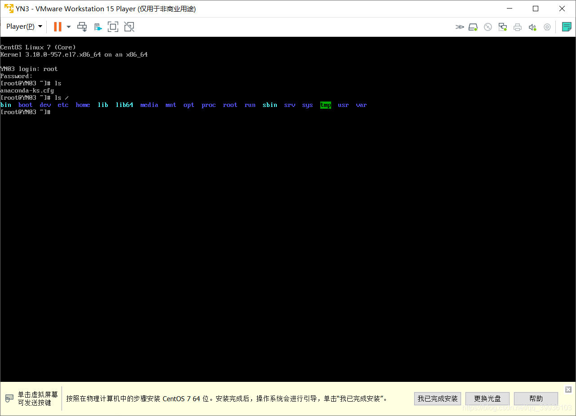This screenshot has height=416, width=576.
Task: Click the 'anaconda-ks.cfg' file name
Action: [27, 90]
